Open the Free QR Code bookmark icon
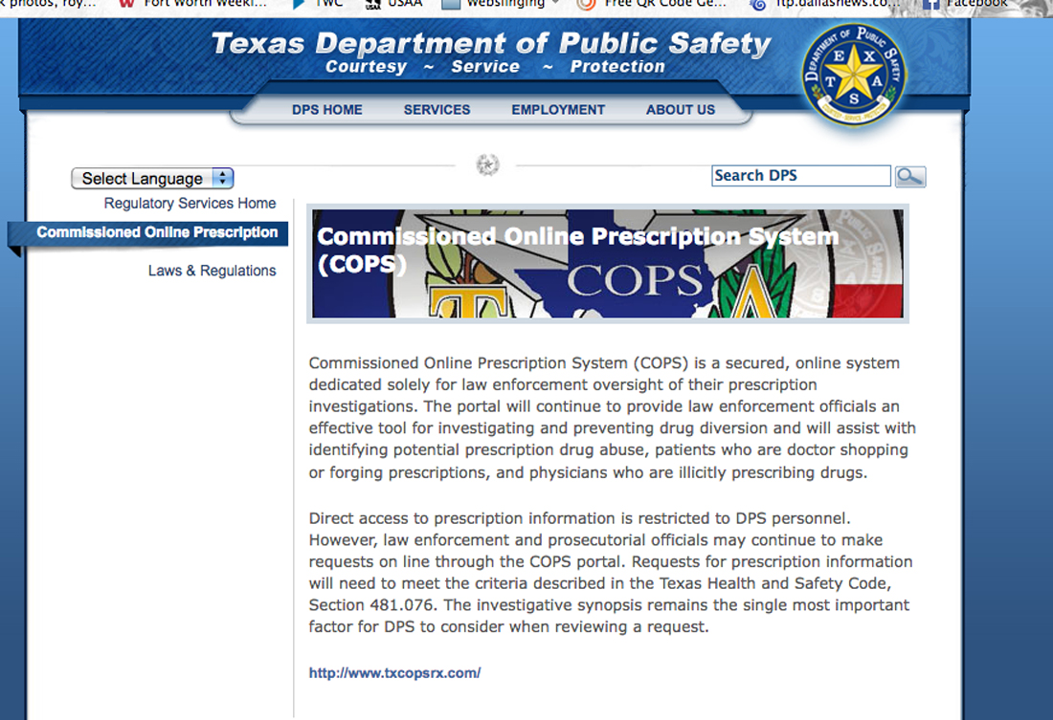Image resolution: width=1053 pixels, height=720 pixels. 587,4
